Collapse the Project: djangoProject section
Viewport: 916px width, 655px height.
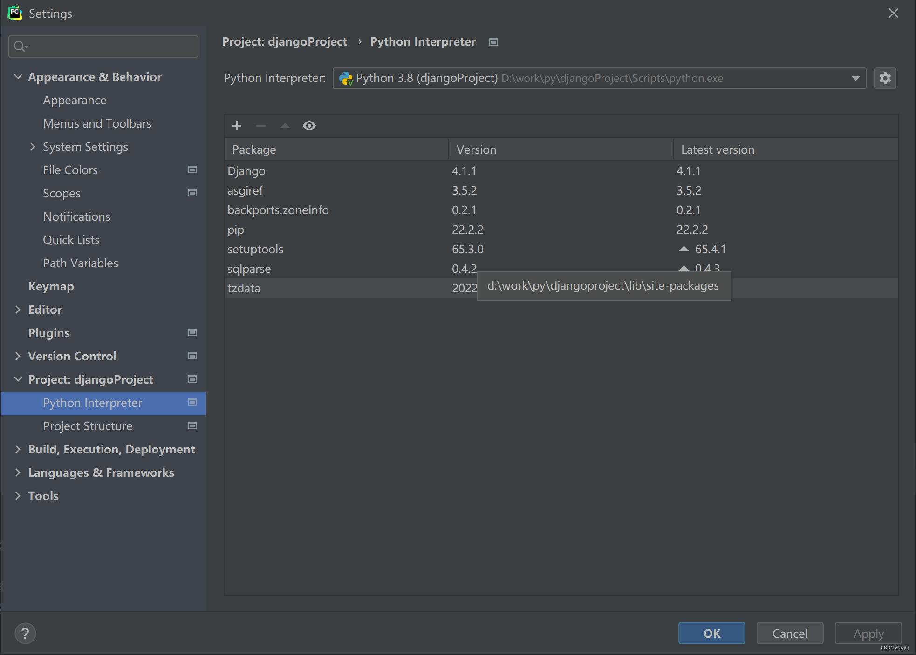pos(18,379)
